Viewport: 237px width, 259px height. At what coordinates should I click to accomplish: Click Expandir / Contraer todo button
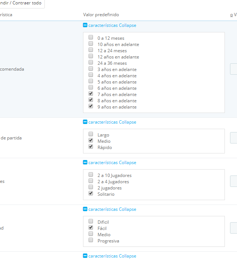click(x=22, y=3)
